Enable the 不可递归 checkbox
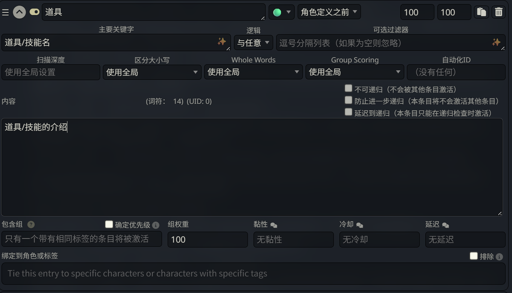512x293 pixels. (x=348, y=88)
